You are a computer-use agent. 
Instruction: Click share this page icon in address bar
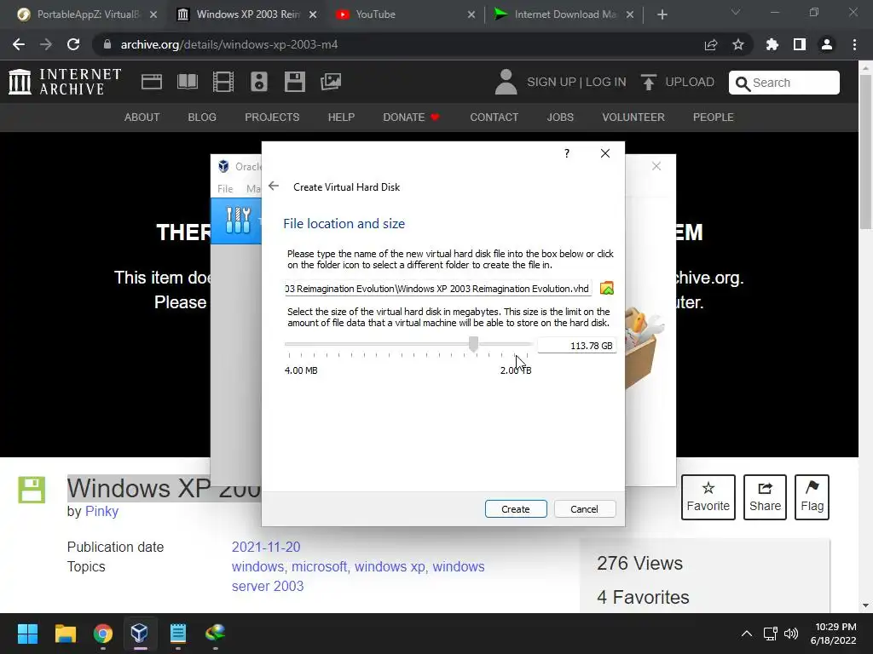tap(711, 44)
